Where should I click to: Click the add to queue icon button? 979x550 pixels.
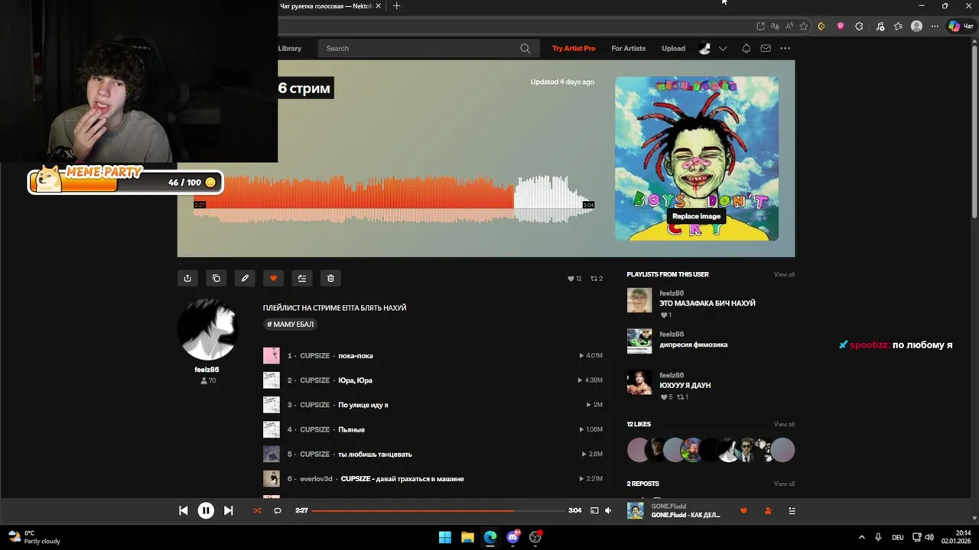click(x=302, y=278)
